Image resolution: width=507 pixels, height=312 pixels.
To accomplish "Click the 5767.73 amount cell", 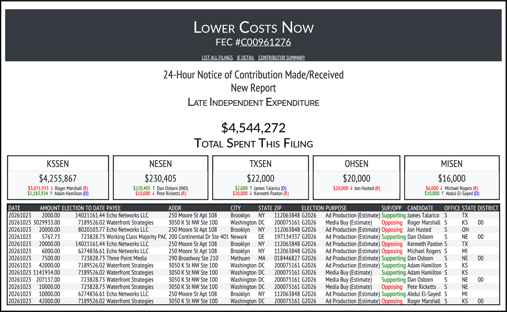I will point(51,237).
